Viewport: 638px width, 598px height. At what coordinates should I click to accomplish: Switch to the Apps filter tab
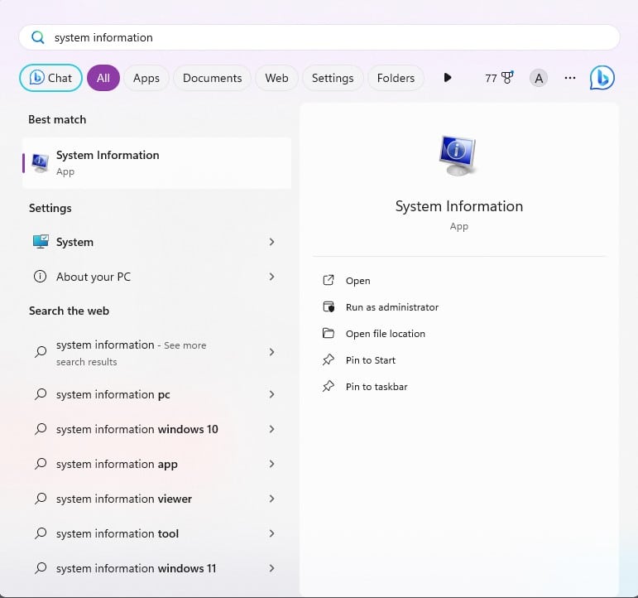pyautogui.click(x=146, y=78)
